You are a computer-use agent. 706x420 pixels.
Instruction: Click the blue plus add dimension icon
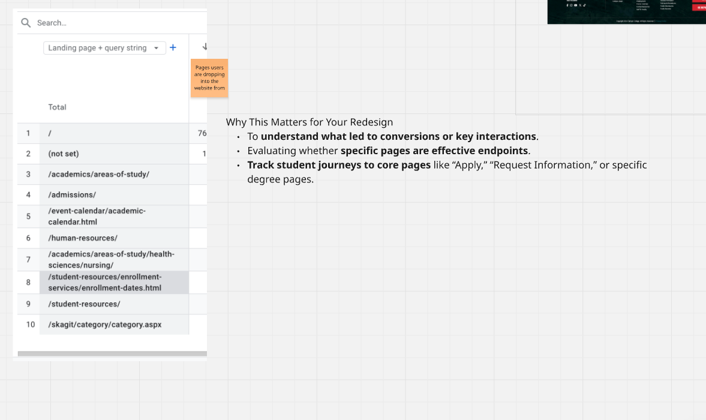click(173, 47)
